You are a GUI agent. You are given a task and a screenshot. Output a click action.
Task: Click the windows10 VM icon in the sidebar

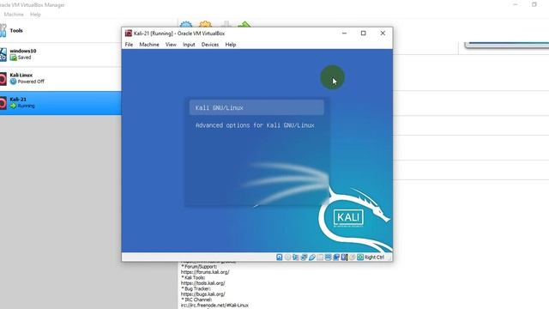click(3, 54)
